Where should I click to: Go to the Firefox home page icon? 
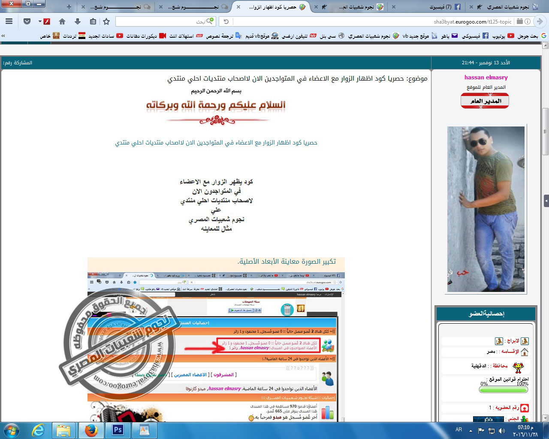click(x=62, y=21)
